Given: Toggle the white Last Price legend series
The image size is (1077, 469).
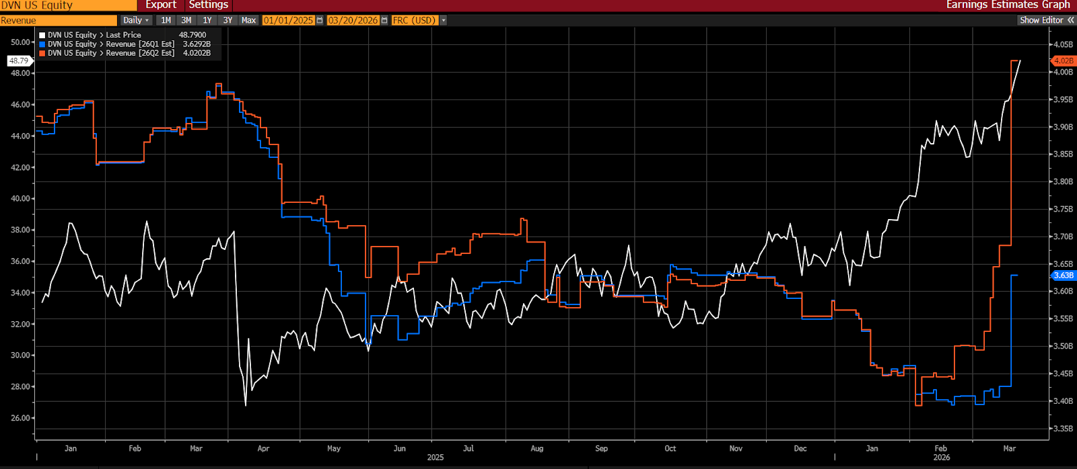Looking at the screenshot, I should pyautogui.click(x=42, y=35).
